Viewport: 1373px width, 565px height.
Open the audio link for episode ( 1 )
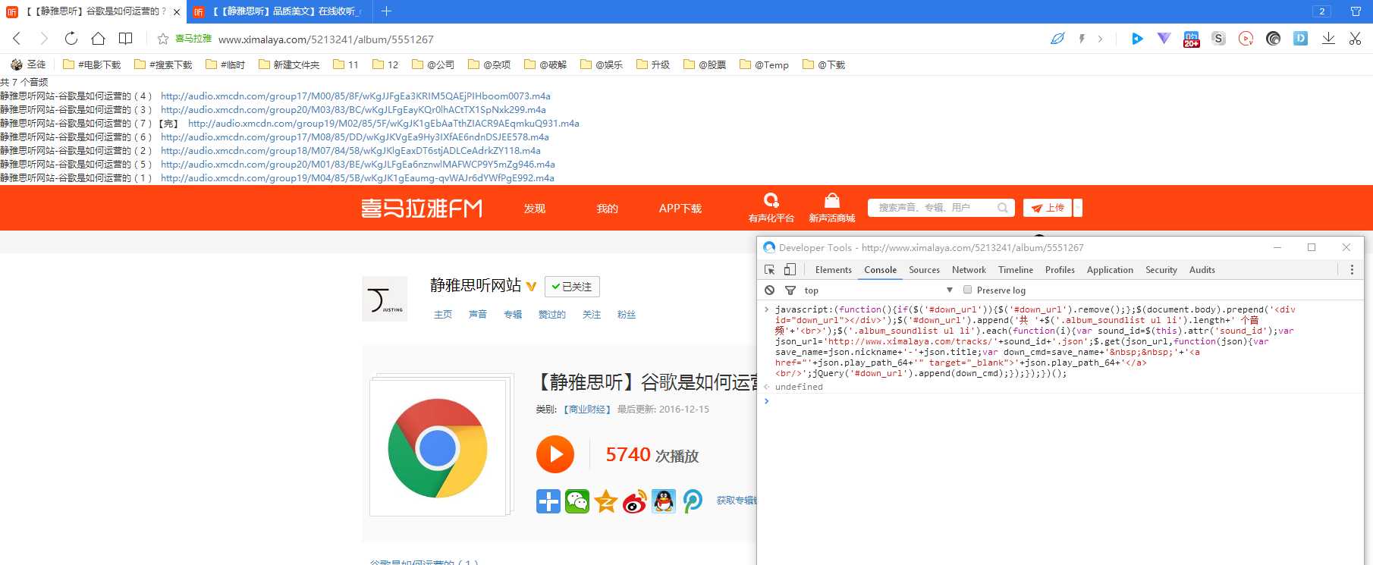(x=357, y=178)
